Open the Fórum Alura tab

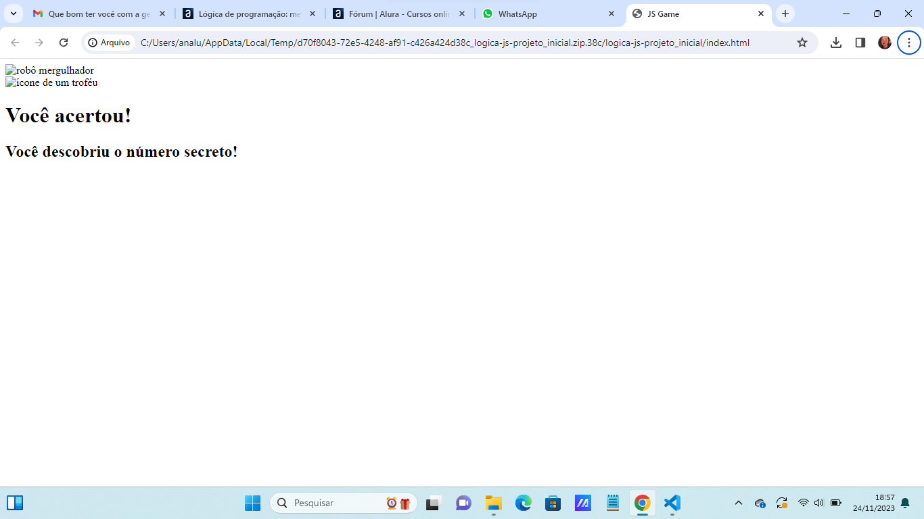pos(399,14)
